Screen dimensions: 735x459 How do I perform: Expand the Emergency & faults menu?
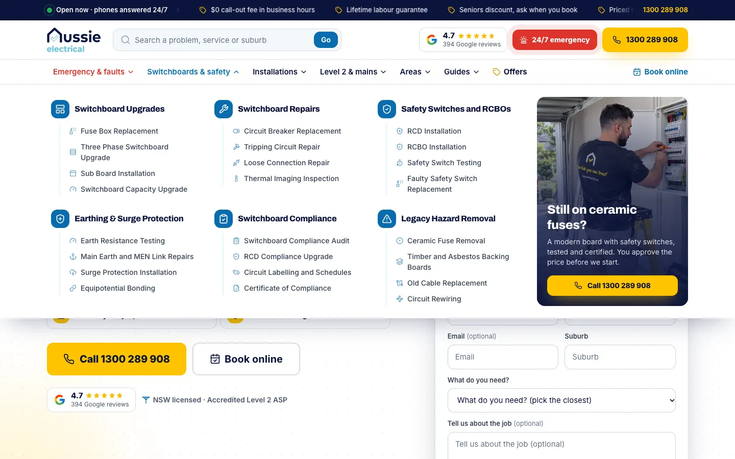(93, 72)
